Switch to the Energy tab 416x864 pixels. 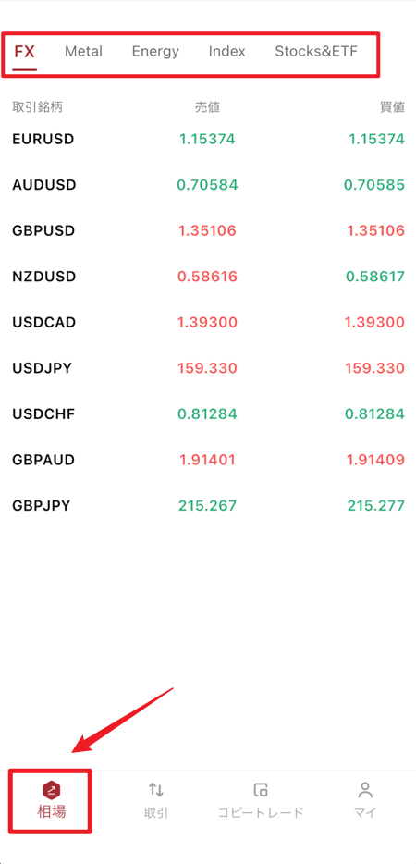pyautogui.click(x=155, y=51)
